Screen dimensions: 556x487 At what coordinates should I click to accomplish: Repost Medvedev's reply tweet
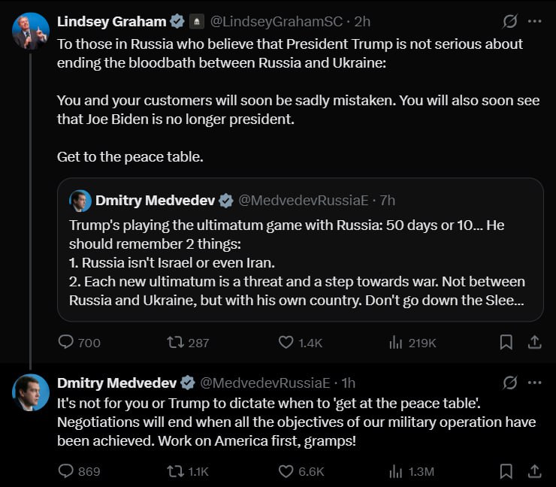176,471
